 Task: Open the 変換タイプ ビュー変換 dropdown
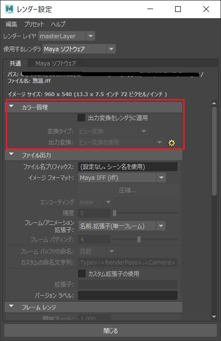click(113, 131)
